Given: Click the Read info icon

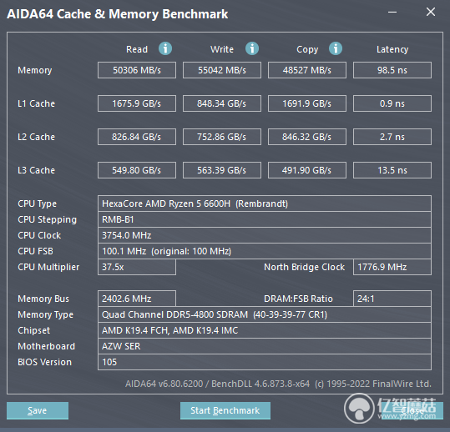Looking at the screenshot, I should click(x=165, y=48).
